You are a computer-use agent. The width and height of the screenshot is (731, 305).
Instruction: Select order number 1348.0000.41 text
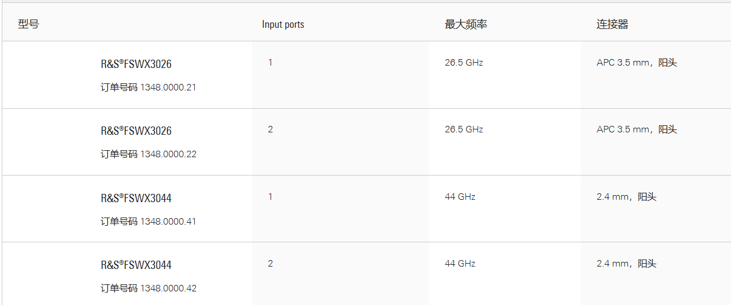tap(168, 222)
